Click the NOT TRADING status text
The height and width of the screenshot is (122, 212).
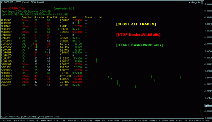13,8
